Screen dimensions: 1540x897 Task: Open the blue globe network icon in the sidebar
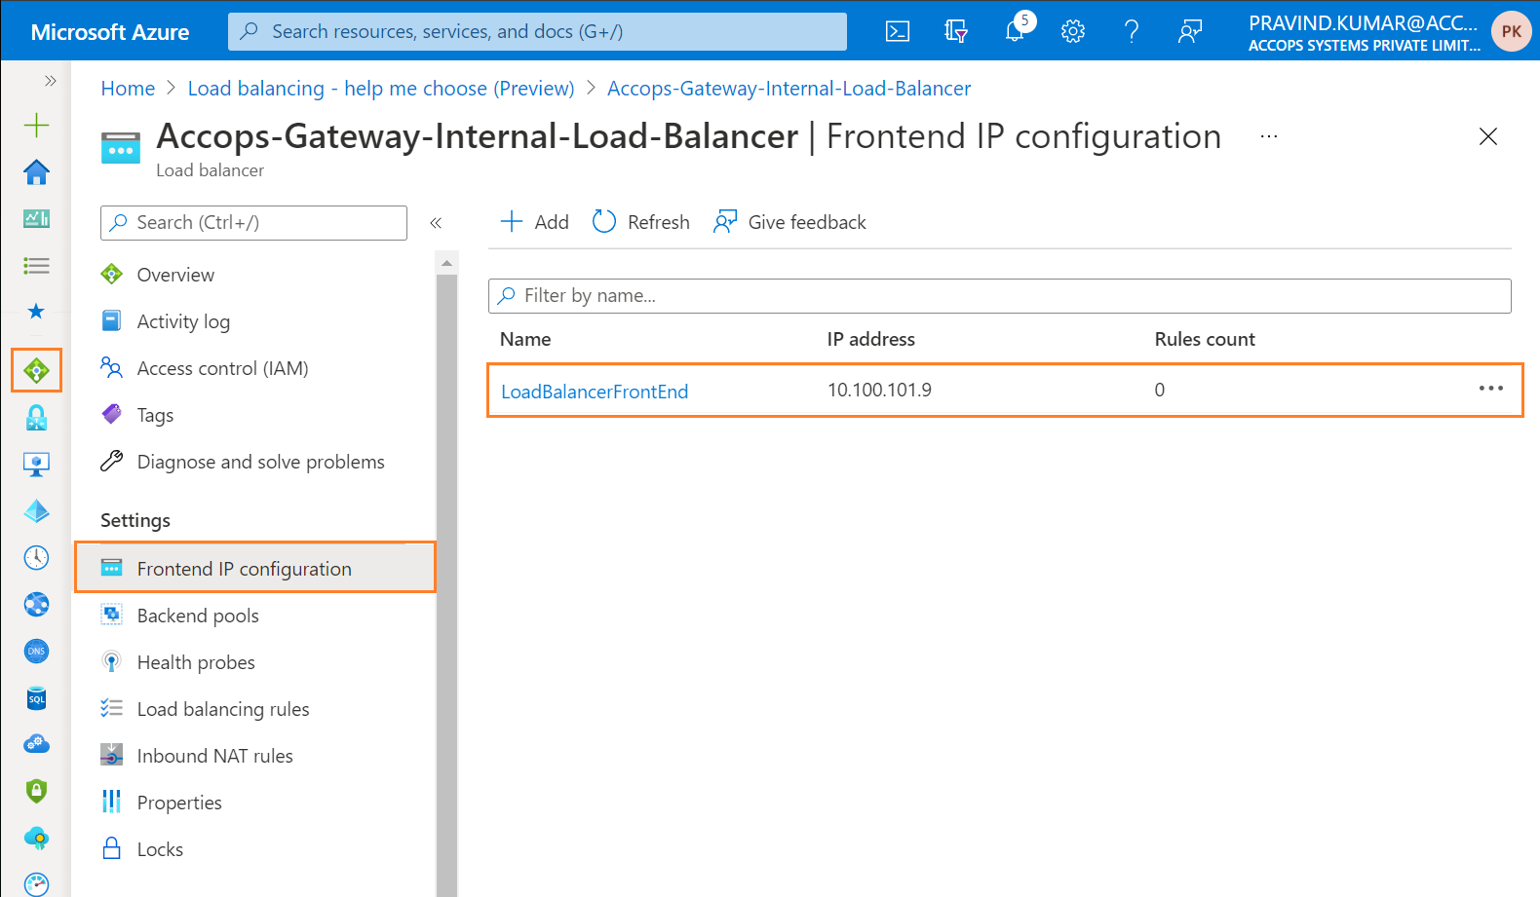point(36,604)
